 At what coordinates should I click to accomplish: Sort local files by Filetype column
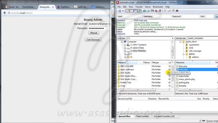pyautogui.click(x=155, y=63)
